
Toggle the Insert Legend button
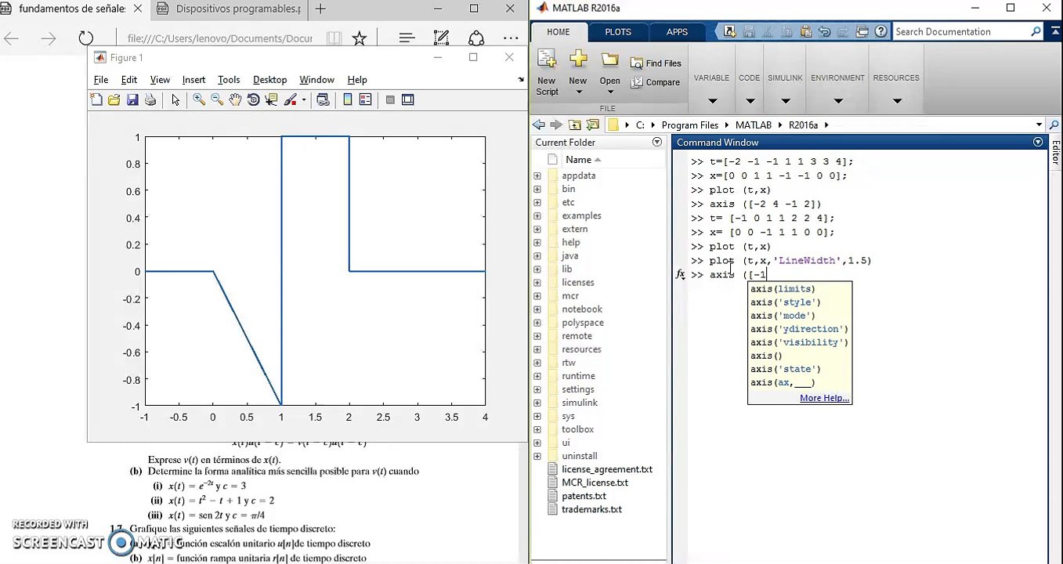(x=366, y=99)
